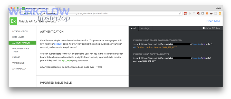Click the Example Using Query Parameter heading

(x=151, y=54)
